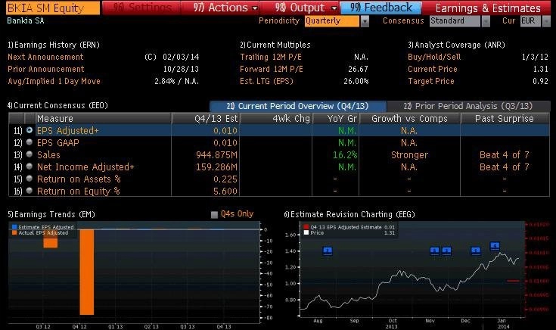556x330 pixels.
Task: Click the Past Surprise column header
Action: 505,119
